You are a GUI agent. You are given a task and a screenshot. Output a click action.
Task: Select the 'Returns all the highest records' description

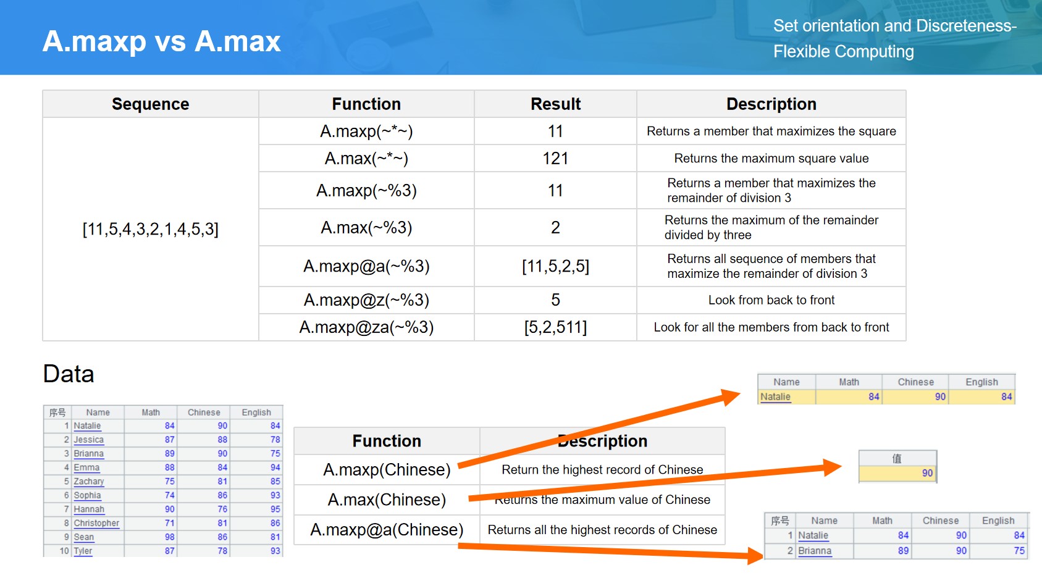point(602,530)
